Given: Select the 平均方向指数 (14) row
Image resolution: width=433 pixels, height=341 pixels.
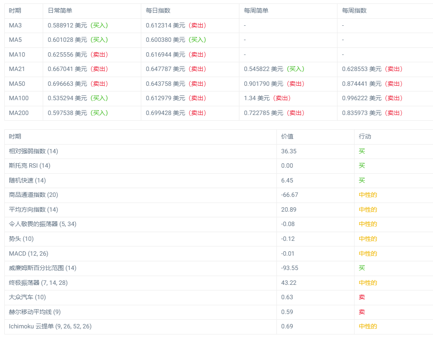Looking at the screenshot, I should click(219, 209).
